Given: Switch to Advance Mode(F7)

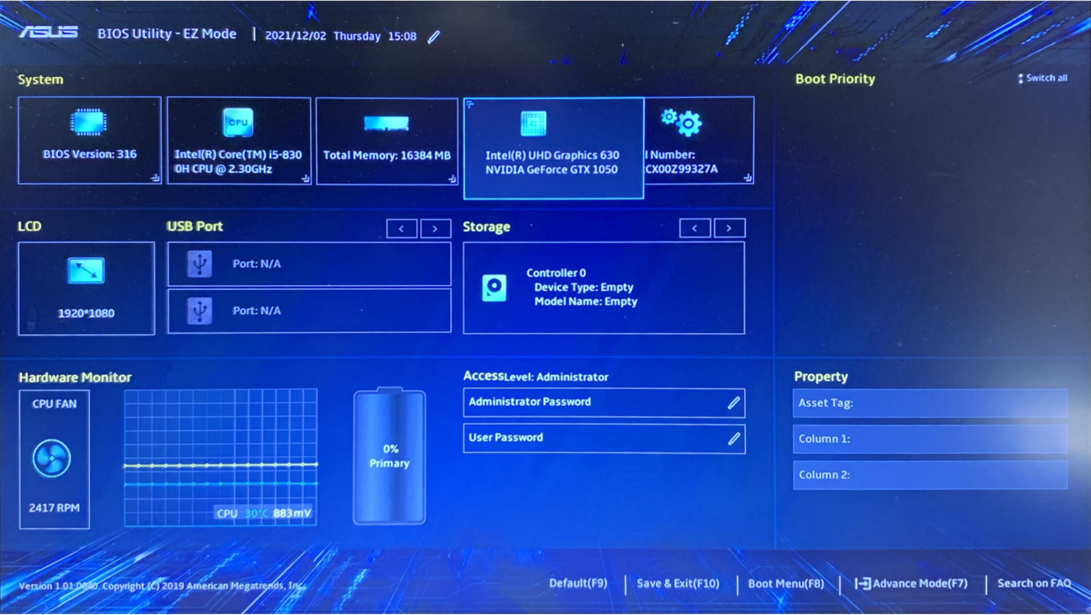Looking at the screenshot, I should pyautogui.click(x=911, y=584).
